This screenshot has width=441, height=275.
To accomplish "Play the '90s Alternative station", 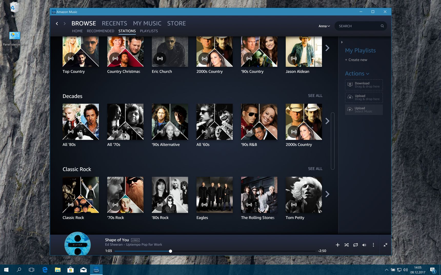I will coord(160,131).
